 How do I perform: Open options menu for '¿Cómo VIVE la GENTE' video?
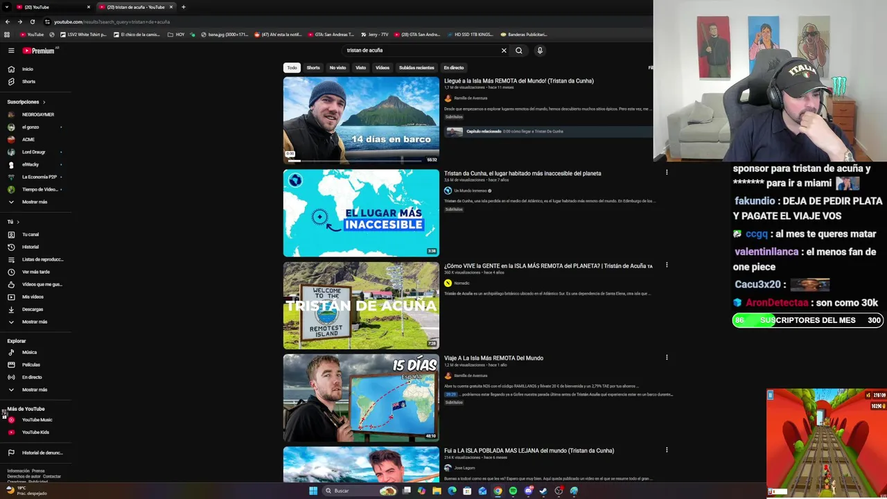[667, 265]
